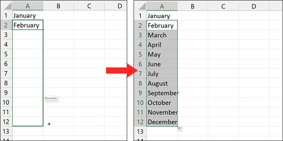The height and width of the screenshot is (141, 283).
Task: Select the January cell in left sheet
Action: pyautogui.click(x=28, y=15)
